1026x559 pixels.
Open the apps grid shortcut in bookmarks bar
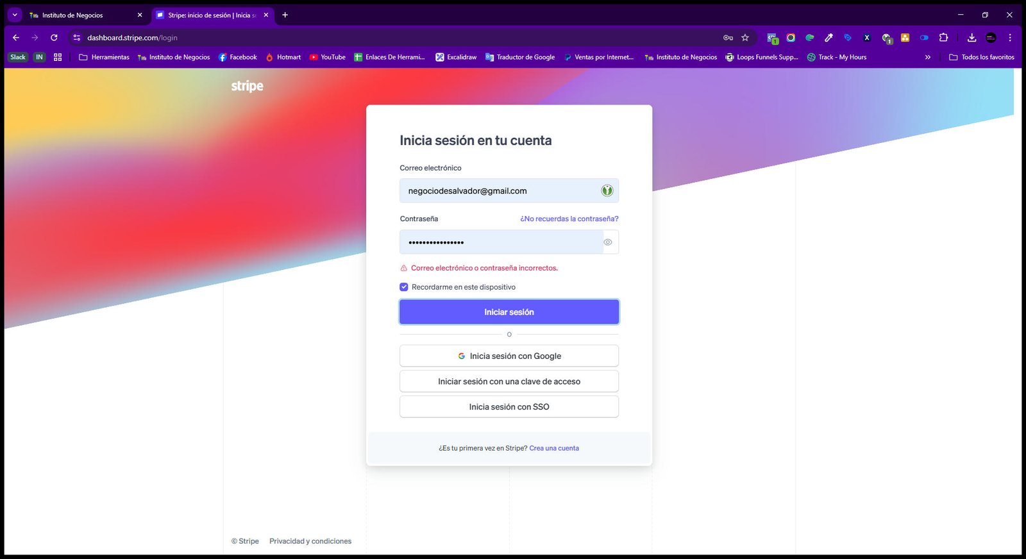click(58, 57)
